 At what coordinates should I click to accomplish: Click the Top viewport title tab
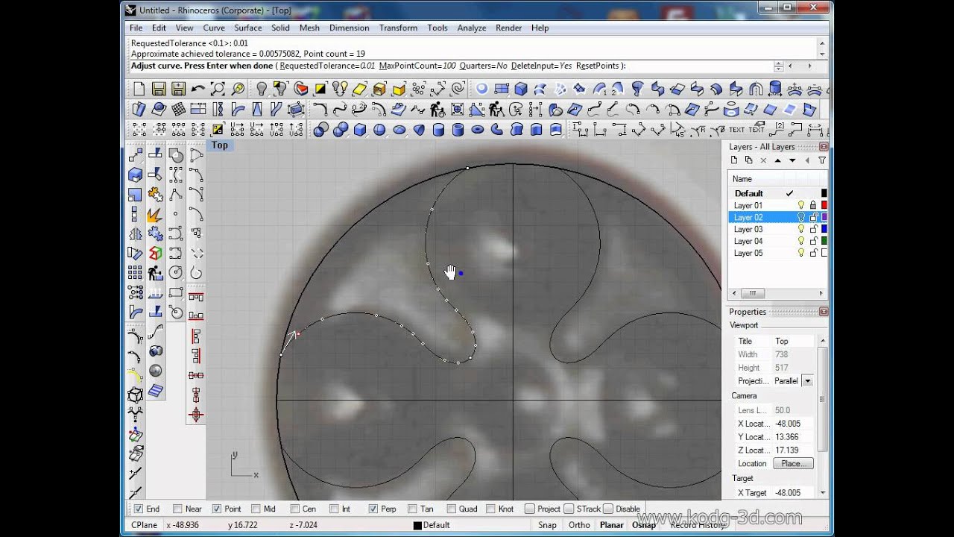220,145
